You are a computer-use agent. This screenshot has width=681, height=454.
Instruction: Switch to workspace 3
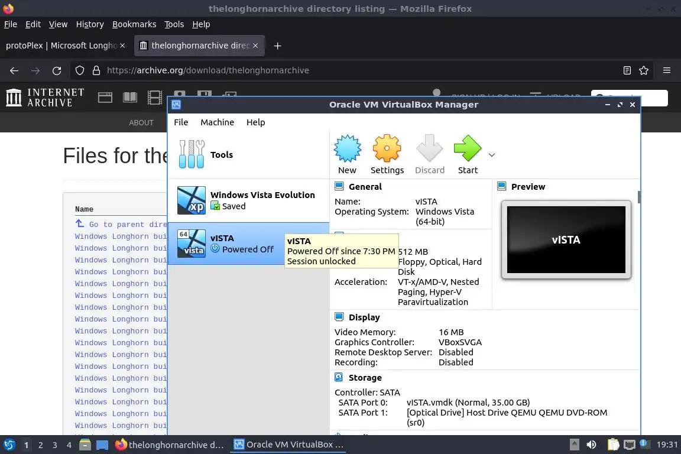pos(55,445)
